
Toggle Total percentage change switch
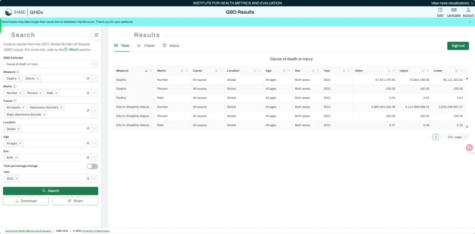(x=92, y=166)
